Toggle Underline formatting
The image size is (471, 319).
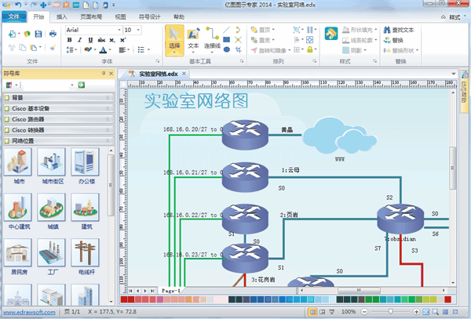[90, 40]
